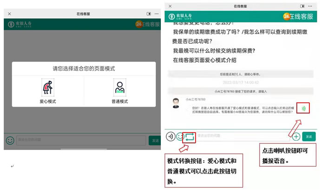
Task: Click the mode switch button in right chat
Action: tap(190, 137)
